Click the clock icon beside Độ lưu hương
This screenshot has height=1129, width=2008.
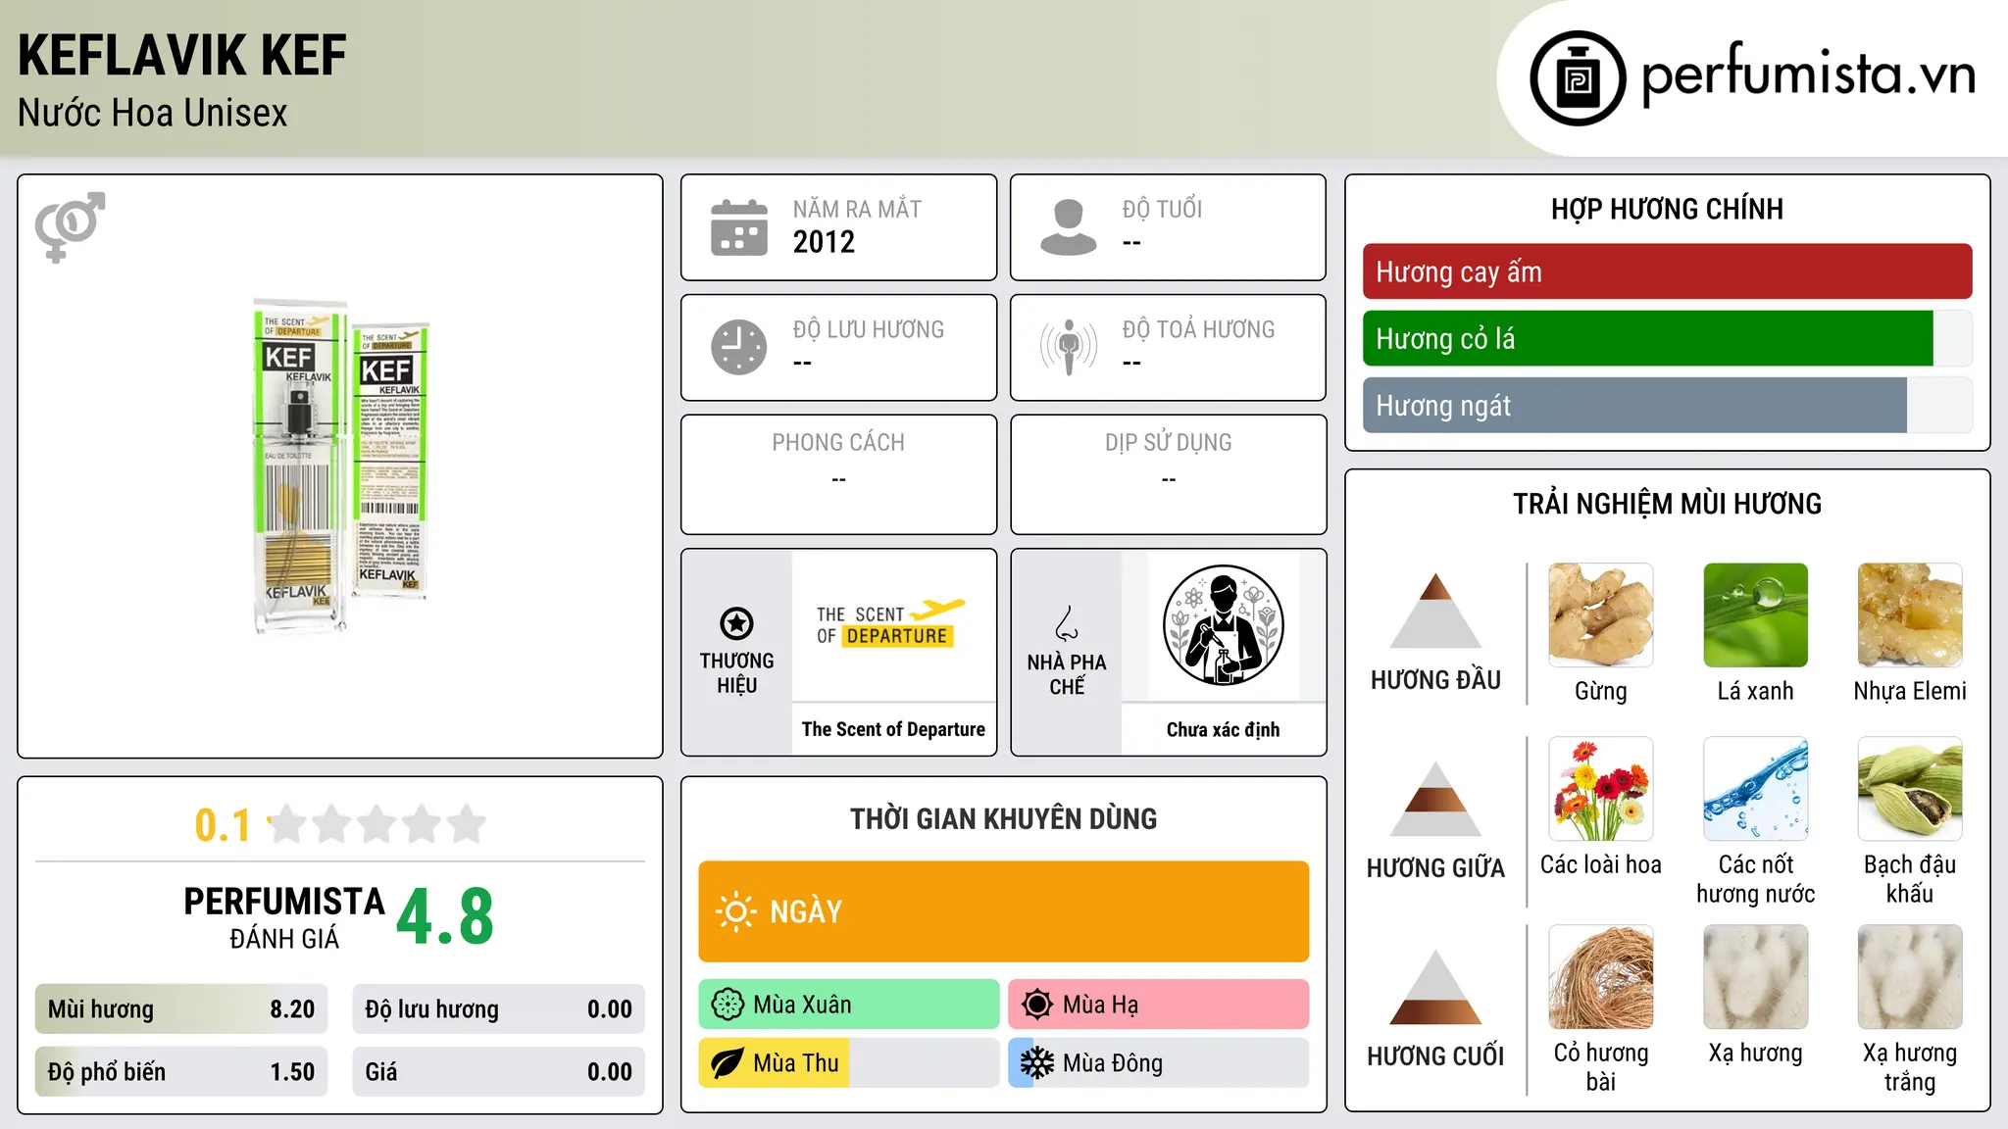click(x=739, y=347)
